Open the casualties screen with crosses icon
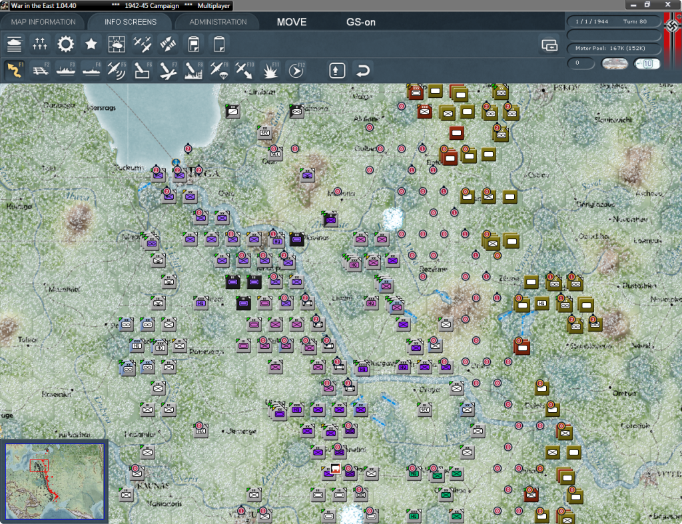 pos(39,44)
